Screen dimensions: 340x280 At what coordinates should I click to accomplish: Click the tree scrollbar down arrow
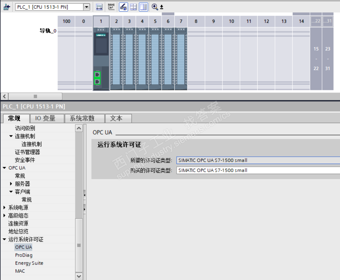coord(79,276)
